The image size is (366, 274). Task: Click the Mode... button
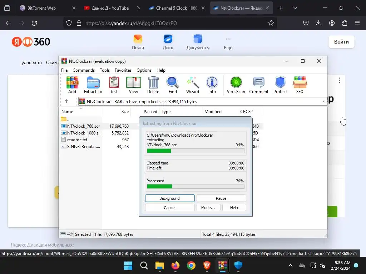(x=208, y=208)
